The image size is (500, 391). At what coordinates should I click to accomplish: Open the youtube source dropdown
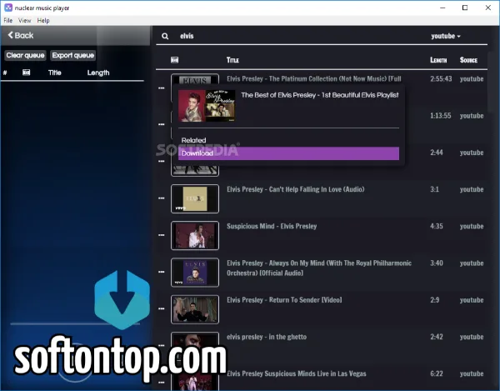click(x=446, y=36)
